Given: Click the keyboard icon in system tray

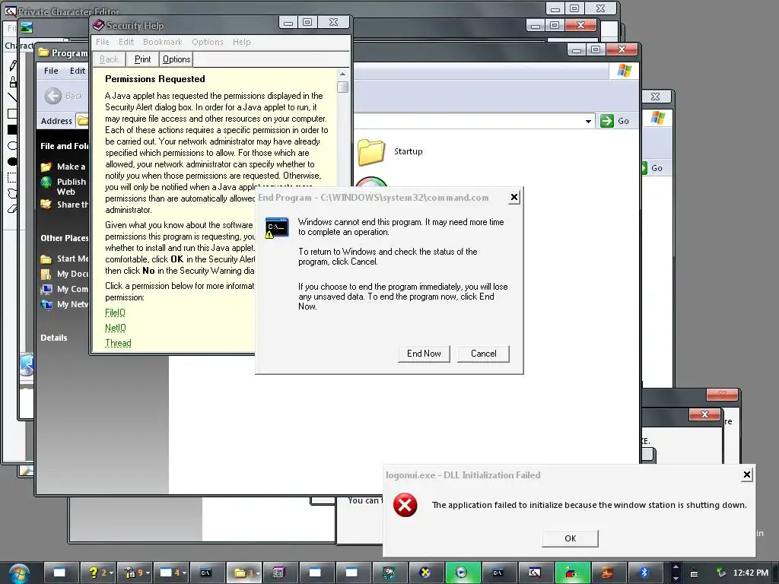Looking at the screenshot, I should pos(695,573).
